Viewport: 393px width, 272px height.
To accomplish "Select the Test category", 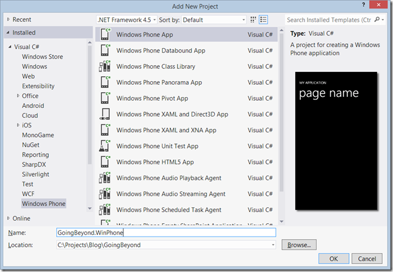I will (x=27, y=184).
